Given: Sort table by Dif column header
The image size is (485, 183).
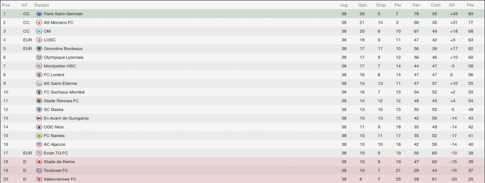Looking at the screenshot, I should [x=452, y=5].
